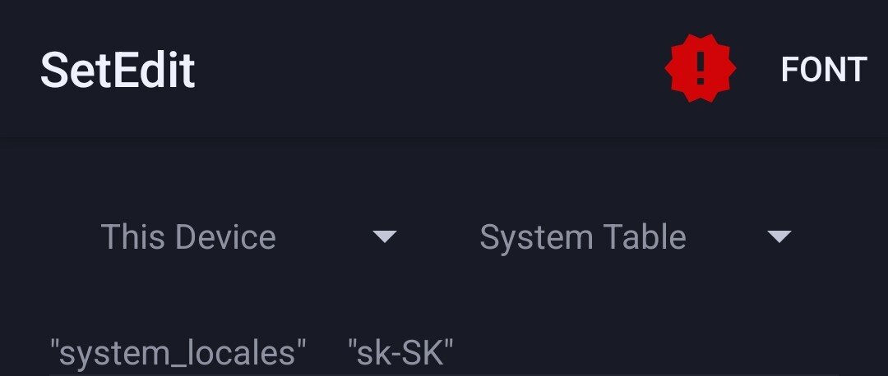Click the red exclamation warning badge

[700, 69]
